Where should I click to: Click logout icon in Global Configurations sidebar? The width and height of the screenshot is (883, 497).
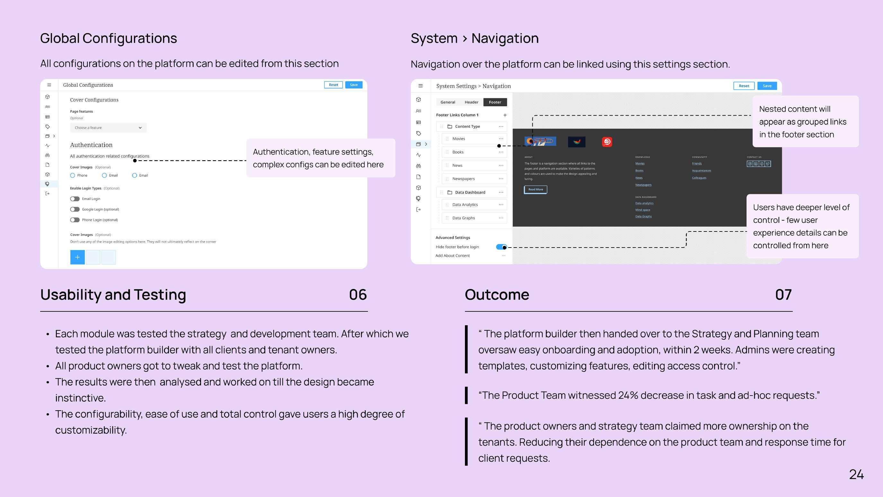click(x=48, y=194)
